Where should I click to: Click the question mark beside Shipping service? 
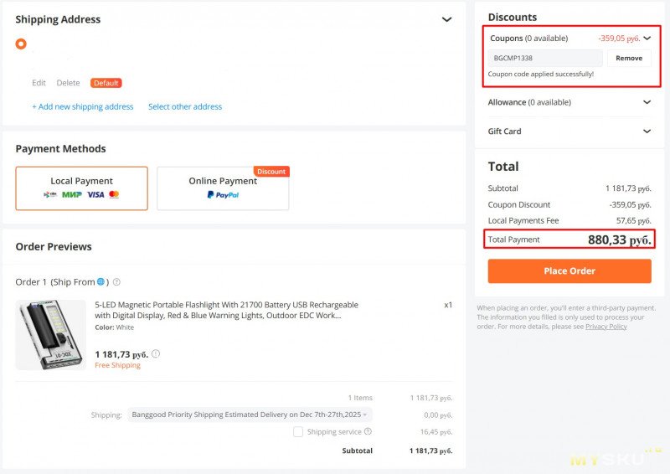click(368, 432)
